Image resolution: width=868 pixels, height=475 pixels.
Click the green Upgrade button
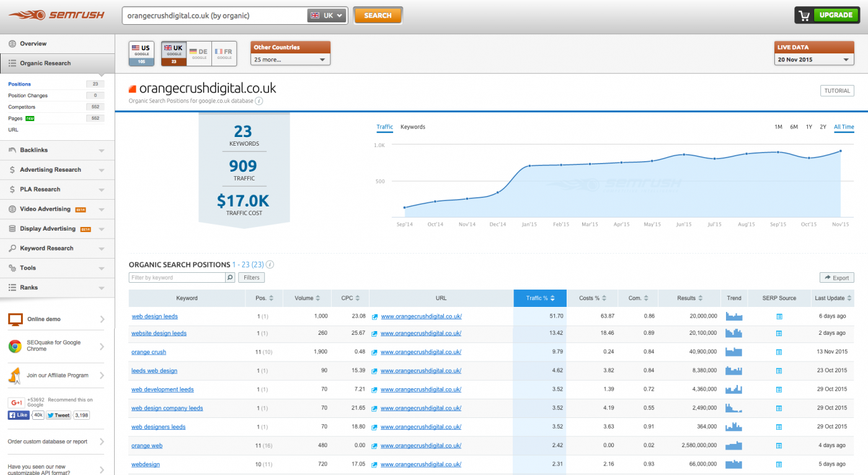click(x=836, y=16)
